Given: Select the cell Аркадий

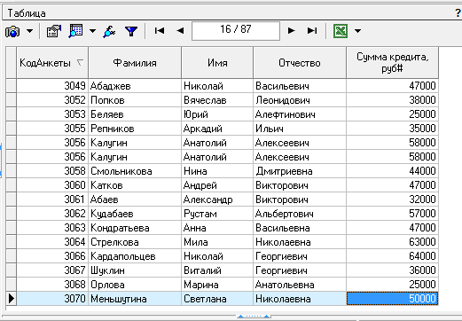Looking at the screenshot, I should coord(217,129).
